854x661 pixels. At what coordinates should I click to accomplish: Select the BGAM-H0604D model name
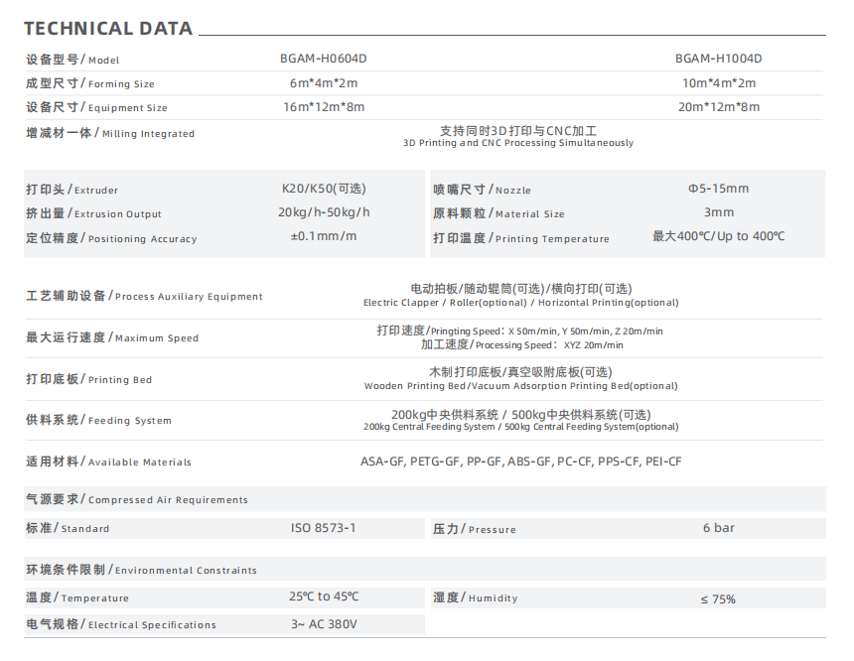click(x=330, y=59)
